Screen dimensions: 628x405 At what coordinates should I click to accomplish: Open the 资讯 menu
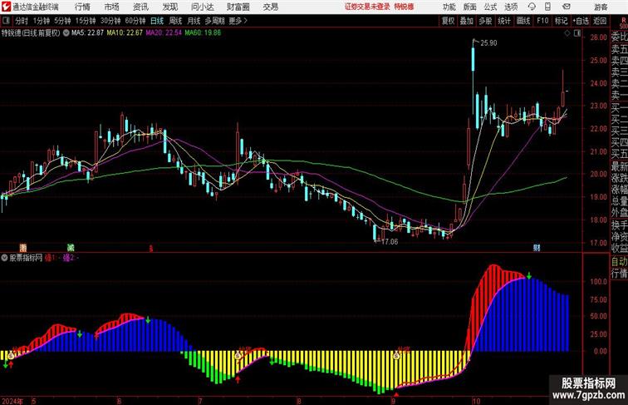pyautogui.click(x=140, y=7)
